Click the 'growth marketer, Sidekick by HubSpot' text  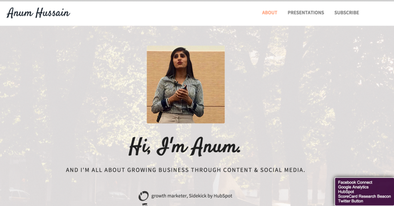click(192, 196)
